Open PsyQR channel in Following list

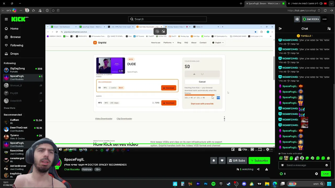click(x=23, y=93)
